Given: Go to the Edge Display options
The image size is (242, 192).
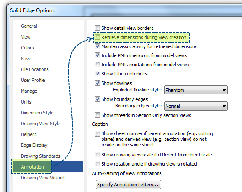Looking at the screenshot, I should tap(34, 145).
